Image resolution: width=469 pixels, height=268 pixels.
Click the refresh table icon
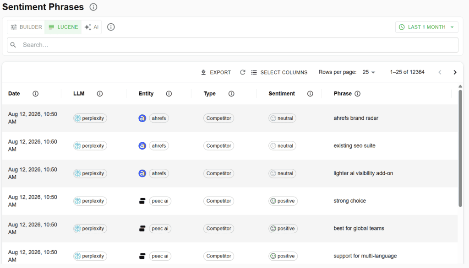click(x=243, y=72)
